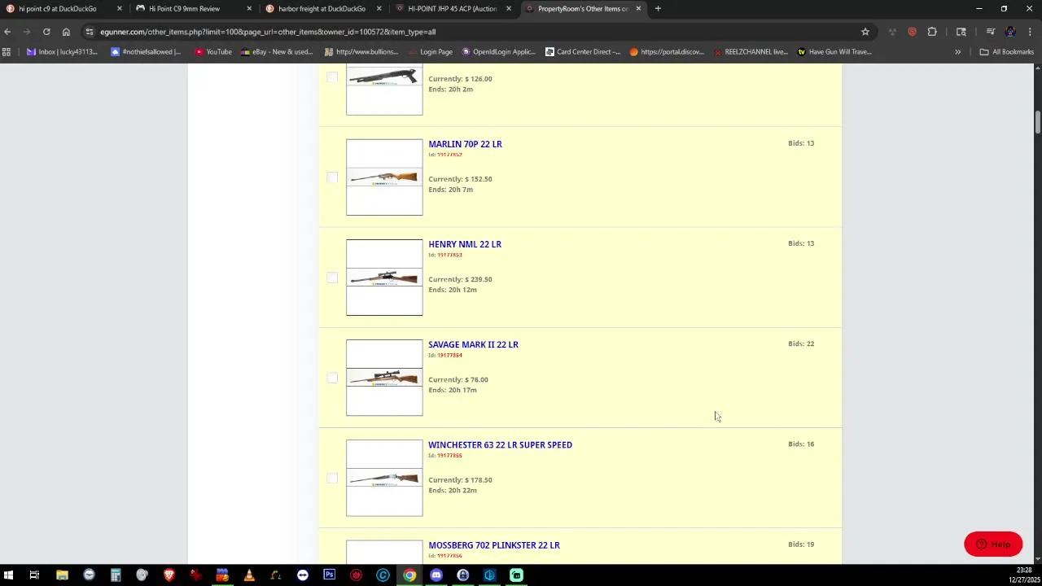Close the 'hi point c9 at DuckDuckGo' tab
1042x586 pixels.
[120, 9]
